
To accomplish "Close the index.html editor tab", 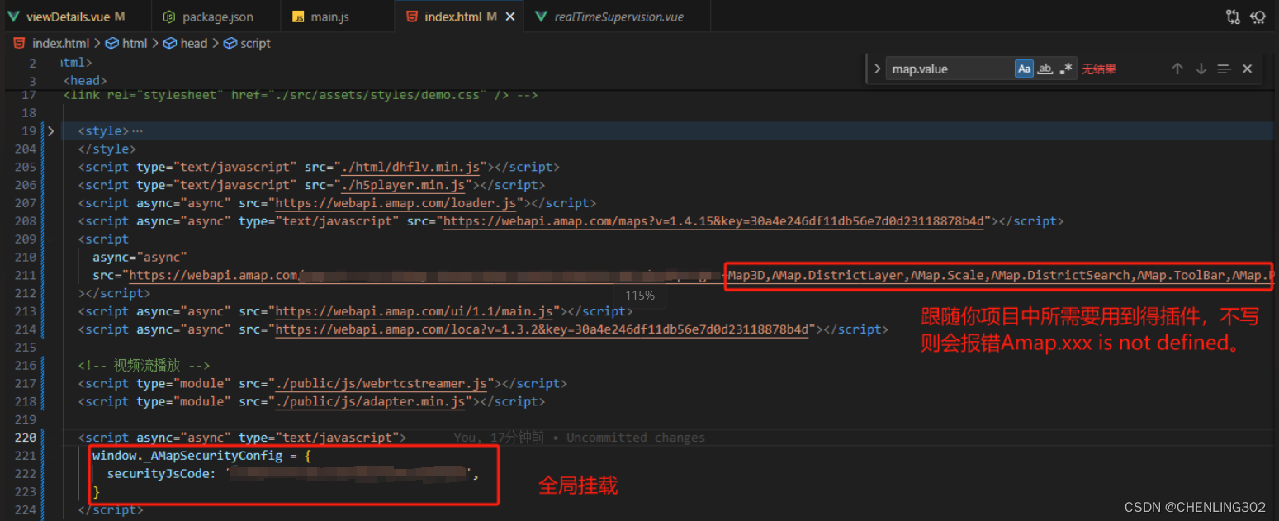I will coord(511,17).
